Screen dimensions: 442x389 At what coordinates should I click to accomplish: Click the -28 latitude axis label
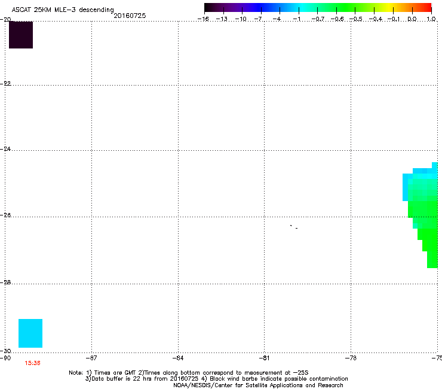tap(5, 282)
